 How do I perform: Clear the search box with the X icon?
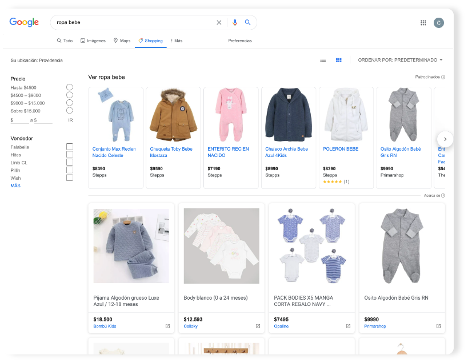[x=219, y=23]
